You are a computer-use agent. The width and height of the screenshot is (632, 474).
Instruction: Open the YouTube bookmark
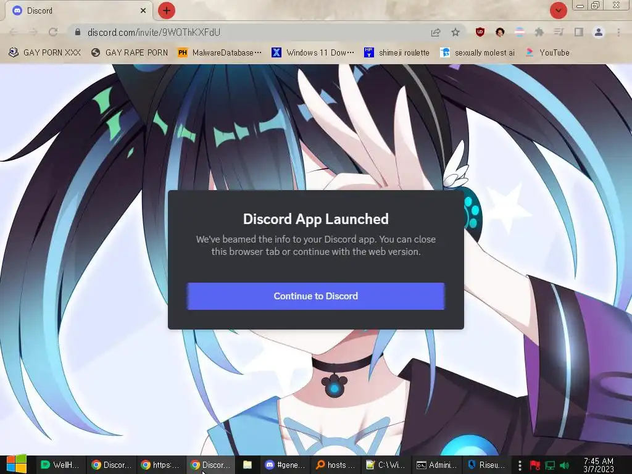pyautogui.click(x=547, y=53)
